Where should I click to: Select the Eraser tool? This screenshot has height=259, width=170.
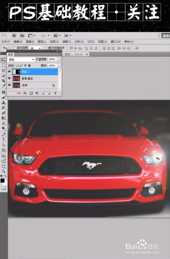pos(3,113)
